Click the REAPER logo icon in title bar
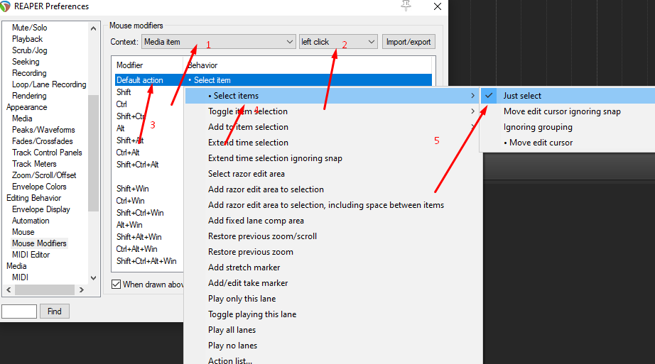This screenshot has height=364, width=655. [4, 6]
